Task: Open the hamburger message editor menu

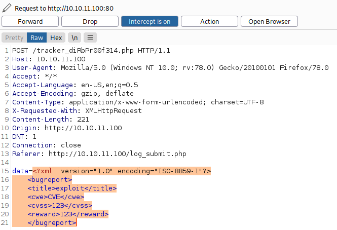Action: [x=90, y=37]
